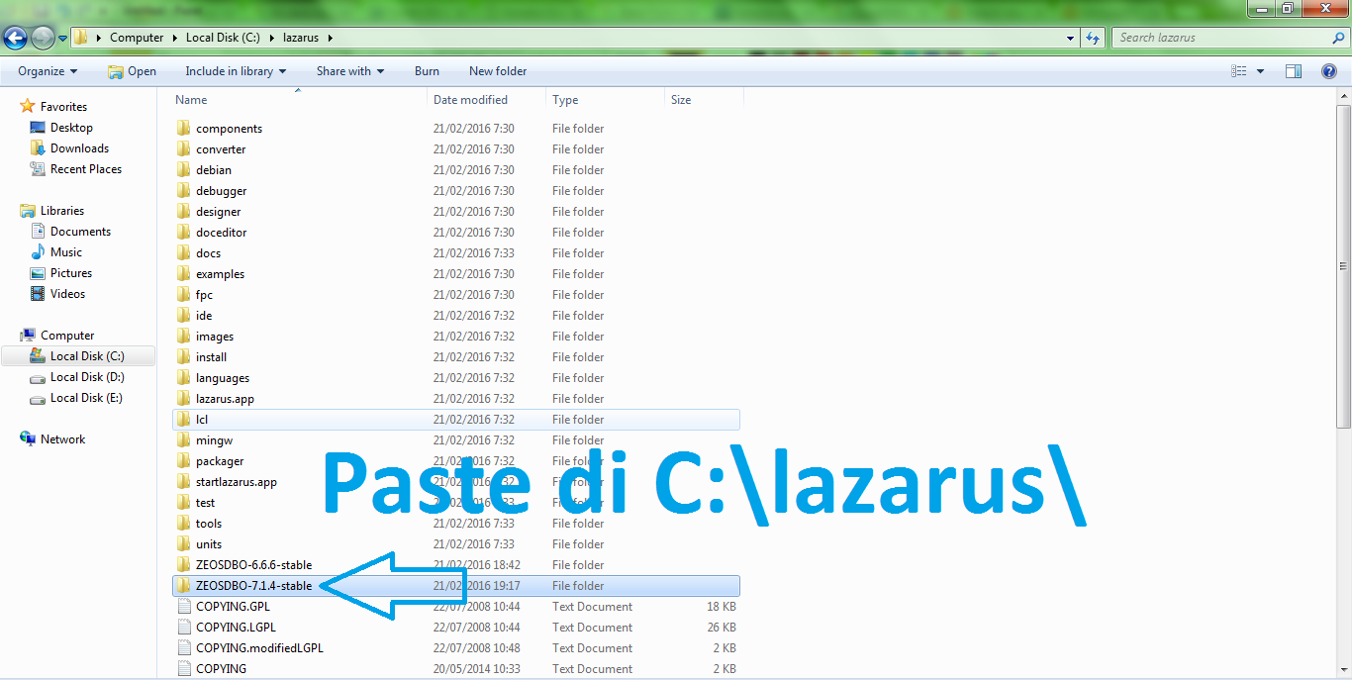
Task: Open the Pictures library
Action: (71, 273)
